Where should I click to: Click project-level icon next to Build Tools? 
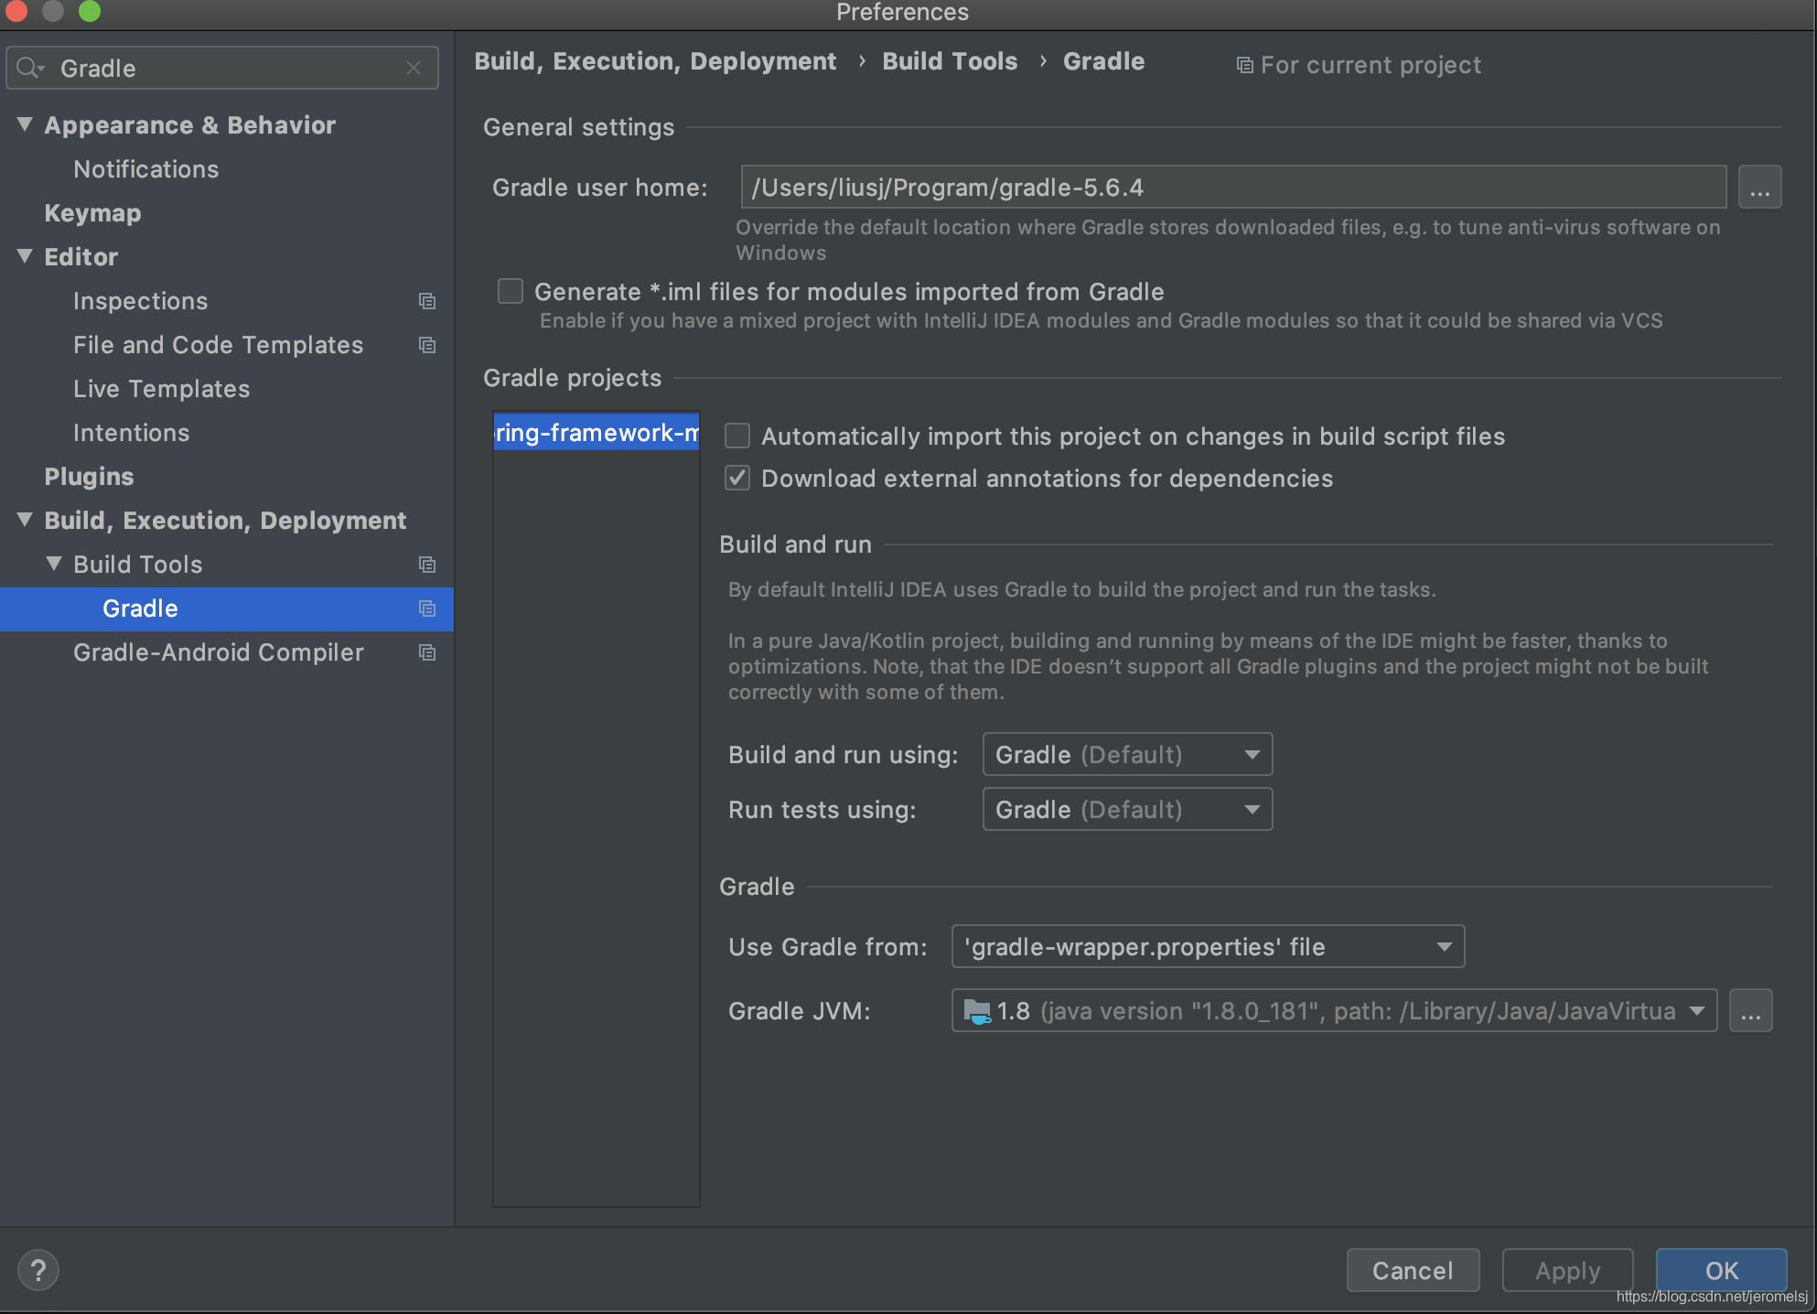(426, 565)
